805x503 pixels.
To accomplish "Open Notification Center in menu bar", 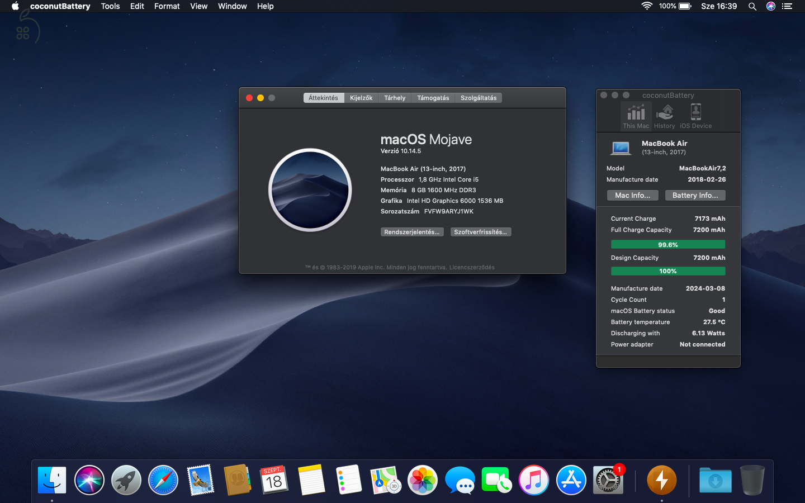I will [787, 6].
